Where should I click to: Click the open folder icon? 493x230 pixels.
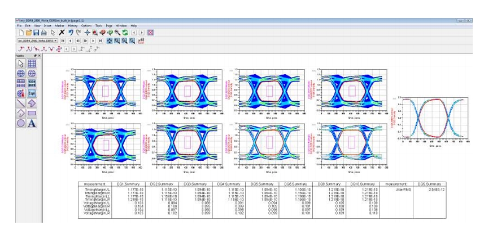29,33
